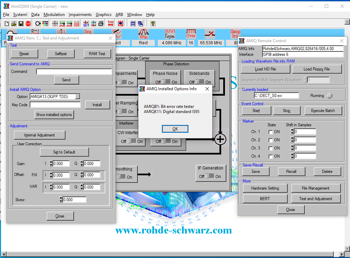The height and width of the screenshot is (258, 350).
Task: Click the Skew value stepper arrows
Action: pos(61,199)
